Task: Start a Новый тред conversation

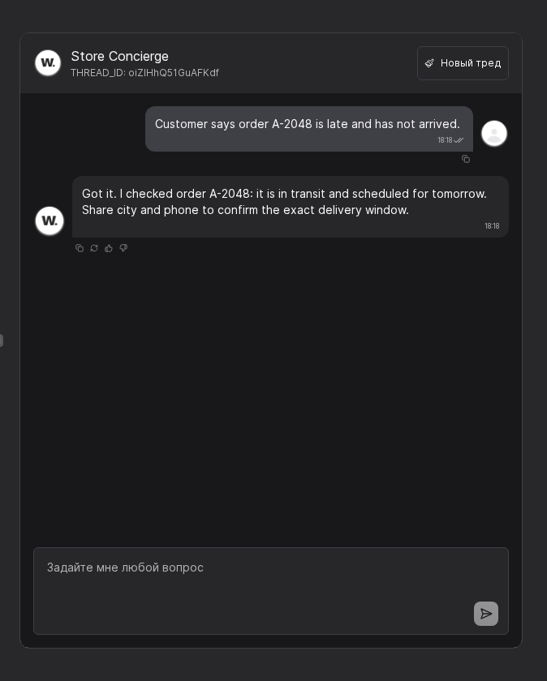Action: pyautogui.click(x=463, y=63)
